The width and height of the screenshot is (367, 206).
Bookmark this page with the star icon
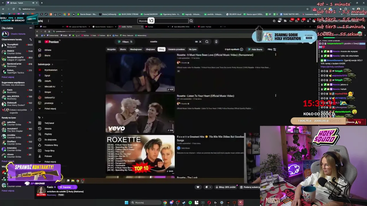(307, 9)
